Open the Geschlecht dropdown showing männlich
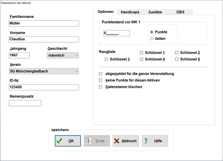223x161 pixels. (63, 55)
